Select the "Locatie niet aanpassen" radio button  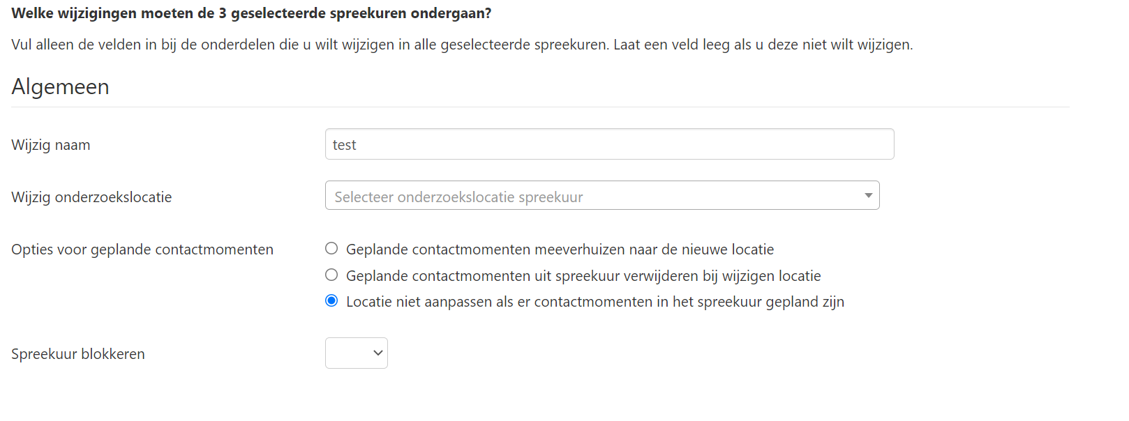[x=331, y=301]
